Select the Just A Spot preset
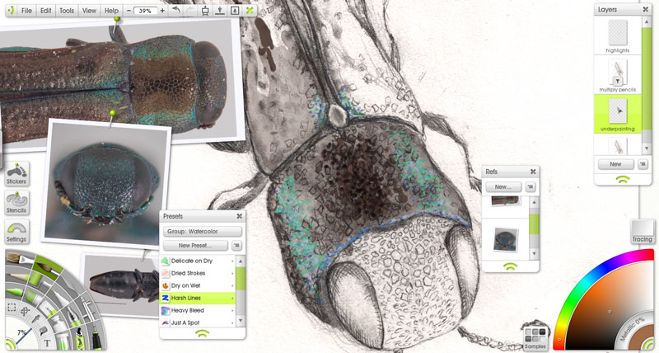Viewport: 659px width, 353px height. pyautogui.click(x=197, y=322)
